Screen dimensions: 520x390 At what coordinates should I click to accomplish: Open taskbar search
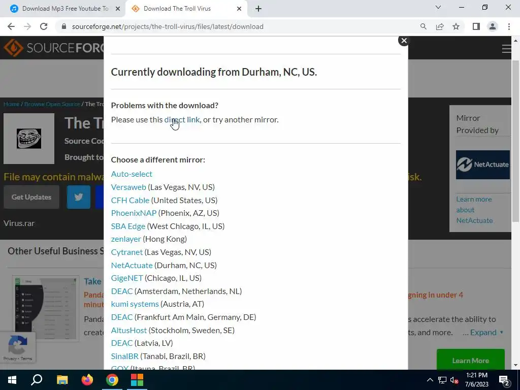[37, 380]
